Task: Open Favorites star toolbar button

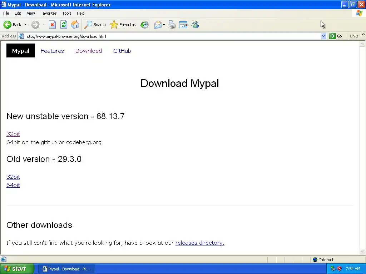Action: (123, 25)
